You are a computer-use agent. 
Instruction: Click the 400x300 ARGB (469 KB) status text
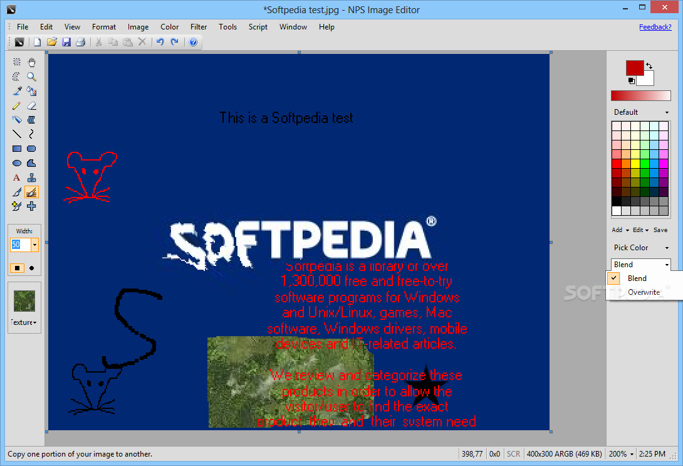tap(564, 454)
